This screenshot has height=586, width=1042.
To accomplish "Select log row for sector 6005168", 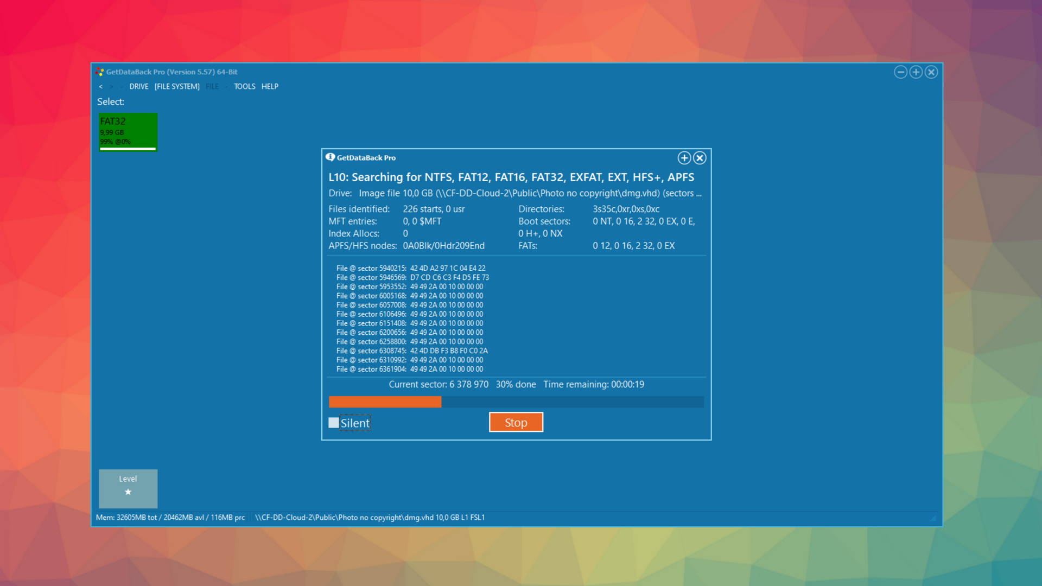I will pos(410,296).
